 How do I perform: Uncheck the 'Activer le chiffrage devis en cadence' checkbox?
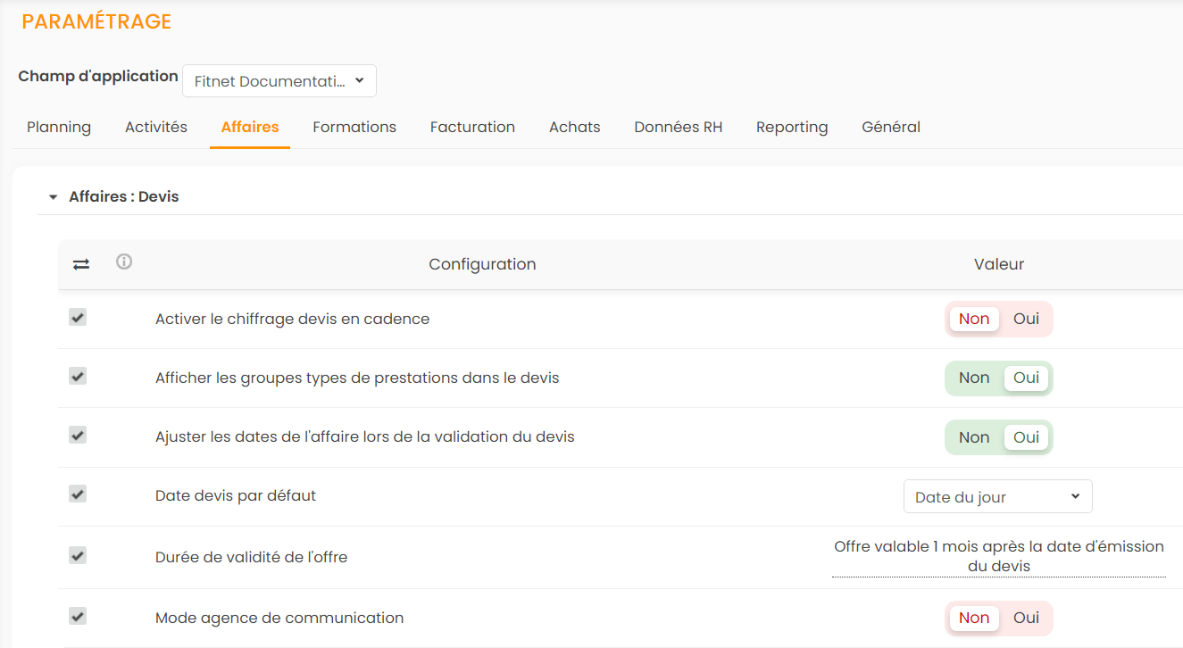pyautogui.click(x=78, y=317)
